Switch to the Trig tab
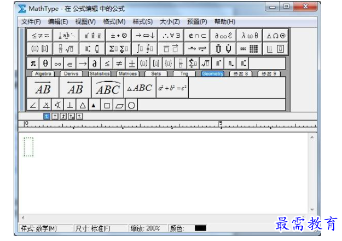This screenshot has width=342, height=241. point(184,73)
